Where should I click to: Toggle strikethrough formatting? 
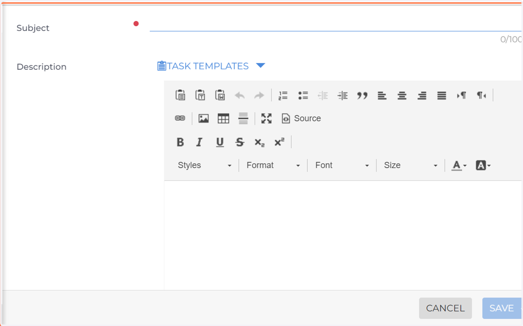coord(240,142)
